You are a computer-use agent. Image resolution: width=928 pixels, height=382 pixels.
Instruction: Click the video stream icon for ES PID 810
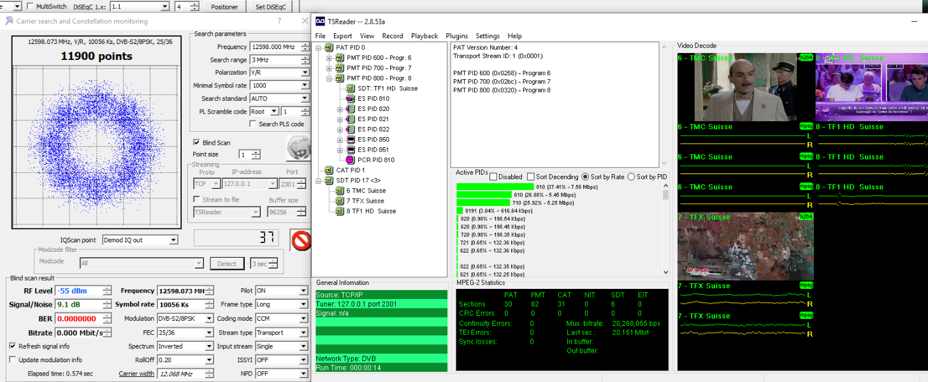click(x=350, y=98)
